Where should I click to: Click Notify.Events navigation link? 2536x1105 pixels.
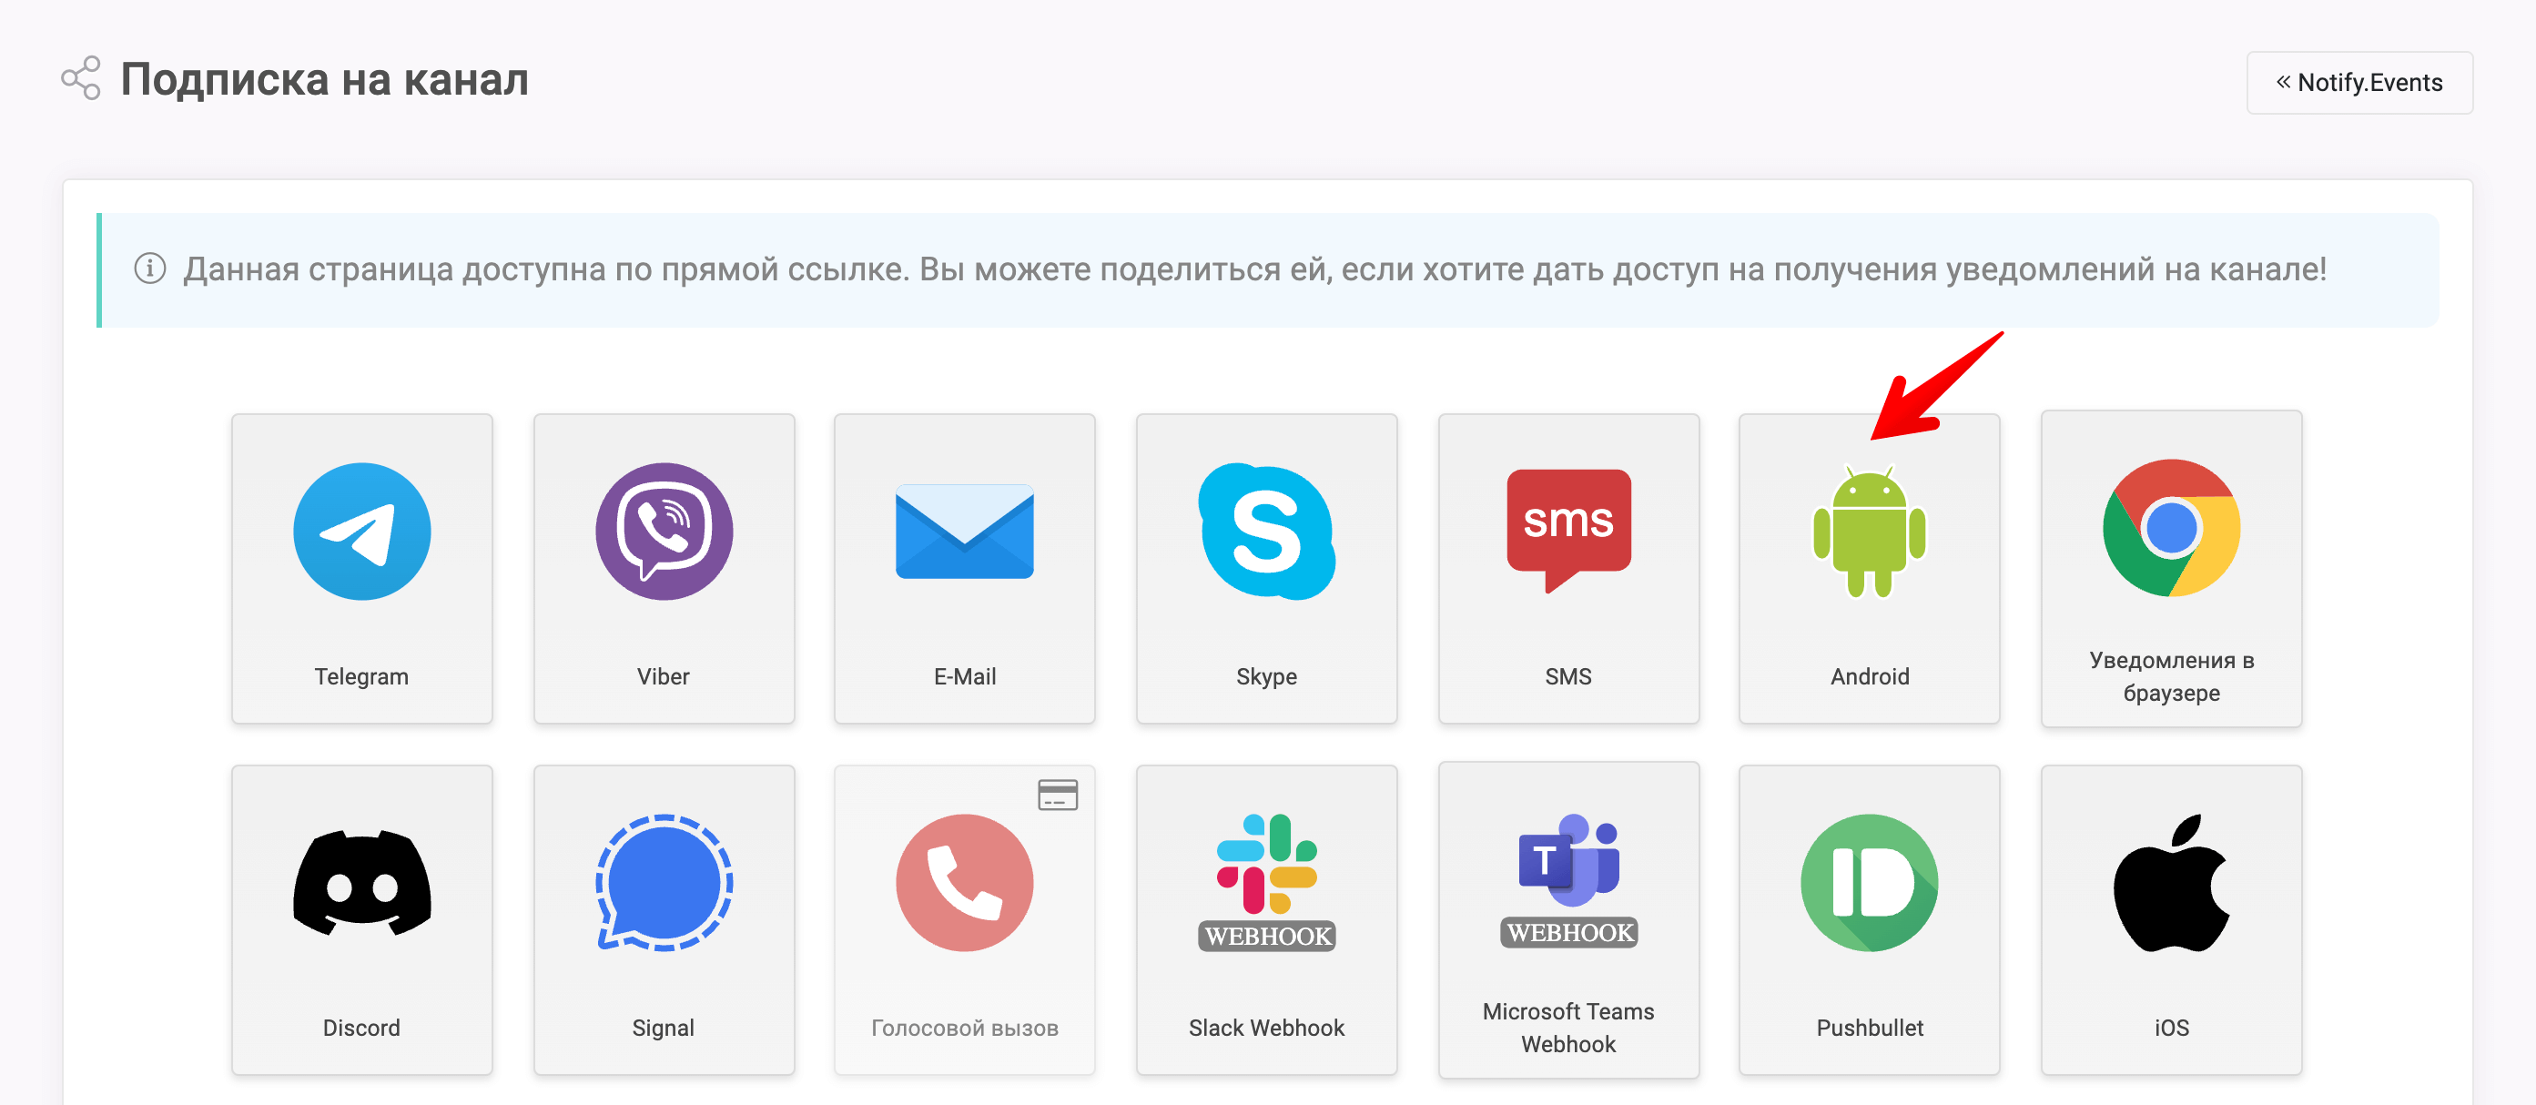click(2358, 79)
